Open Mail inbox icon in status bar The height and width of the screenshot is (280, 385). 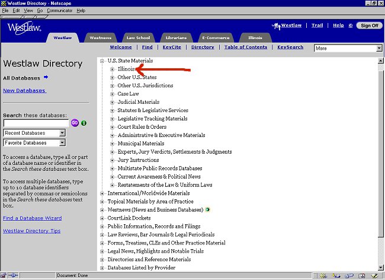coord(336,276)
